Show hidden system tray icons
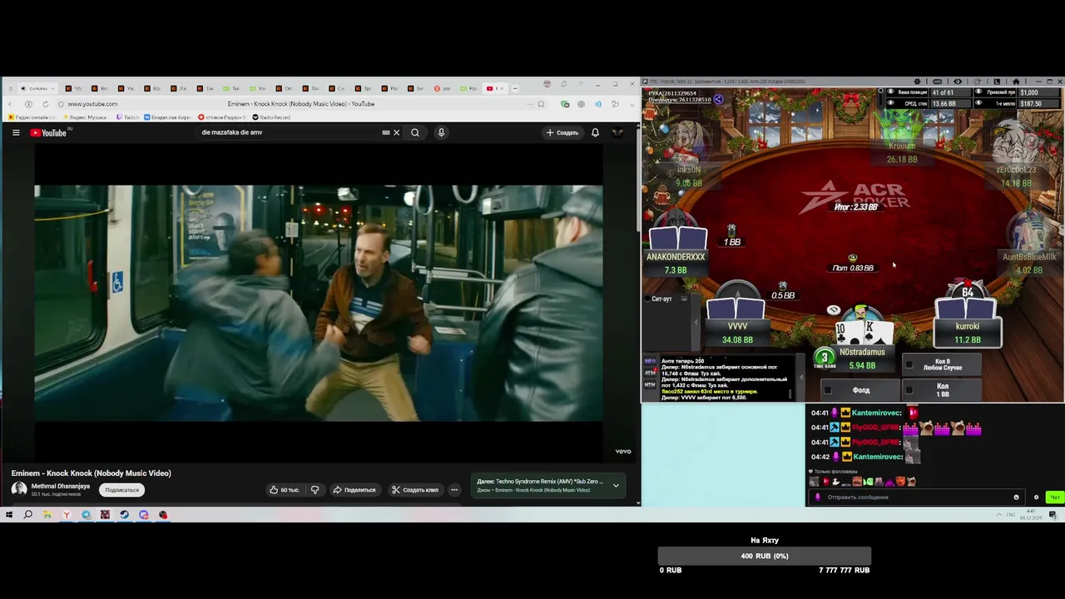The width and height of the screenshot is (1065, 599). click(999, 515)
